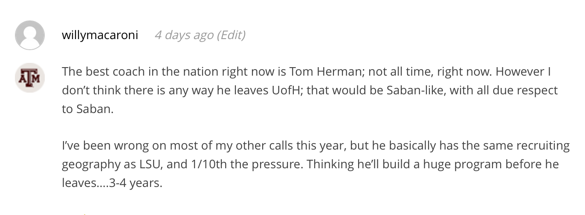Open willymacaroni's user profile
585x215 pixels.
pos(100,35)
